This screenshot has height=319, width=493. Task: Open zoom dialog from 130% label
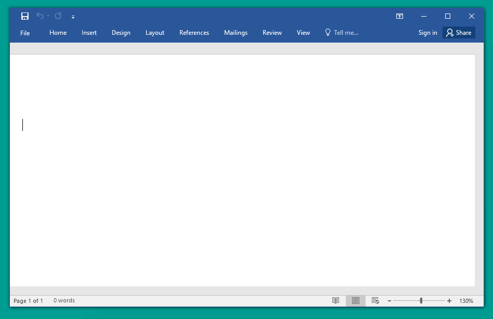tap(466, 301)
